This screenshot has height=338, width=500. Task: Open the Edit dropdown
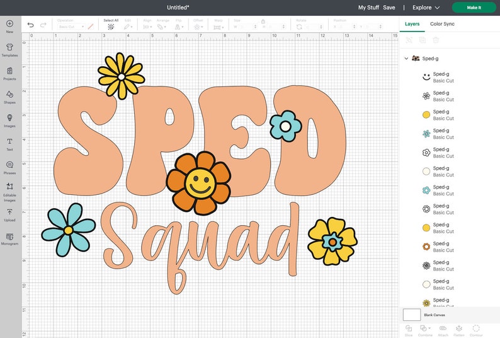(x=128, y=27)
